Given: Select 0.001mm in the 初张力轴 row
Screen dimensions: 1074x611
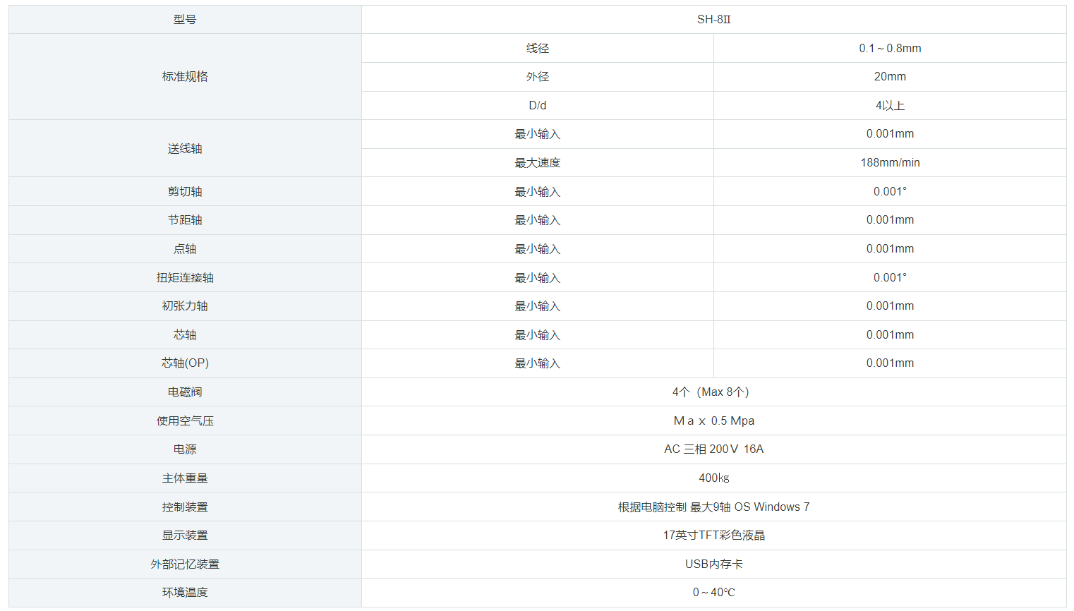Looking at the screenshot, I should 890,306.
